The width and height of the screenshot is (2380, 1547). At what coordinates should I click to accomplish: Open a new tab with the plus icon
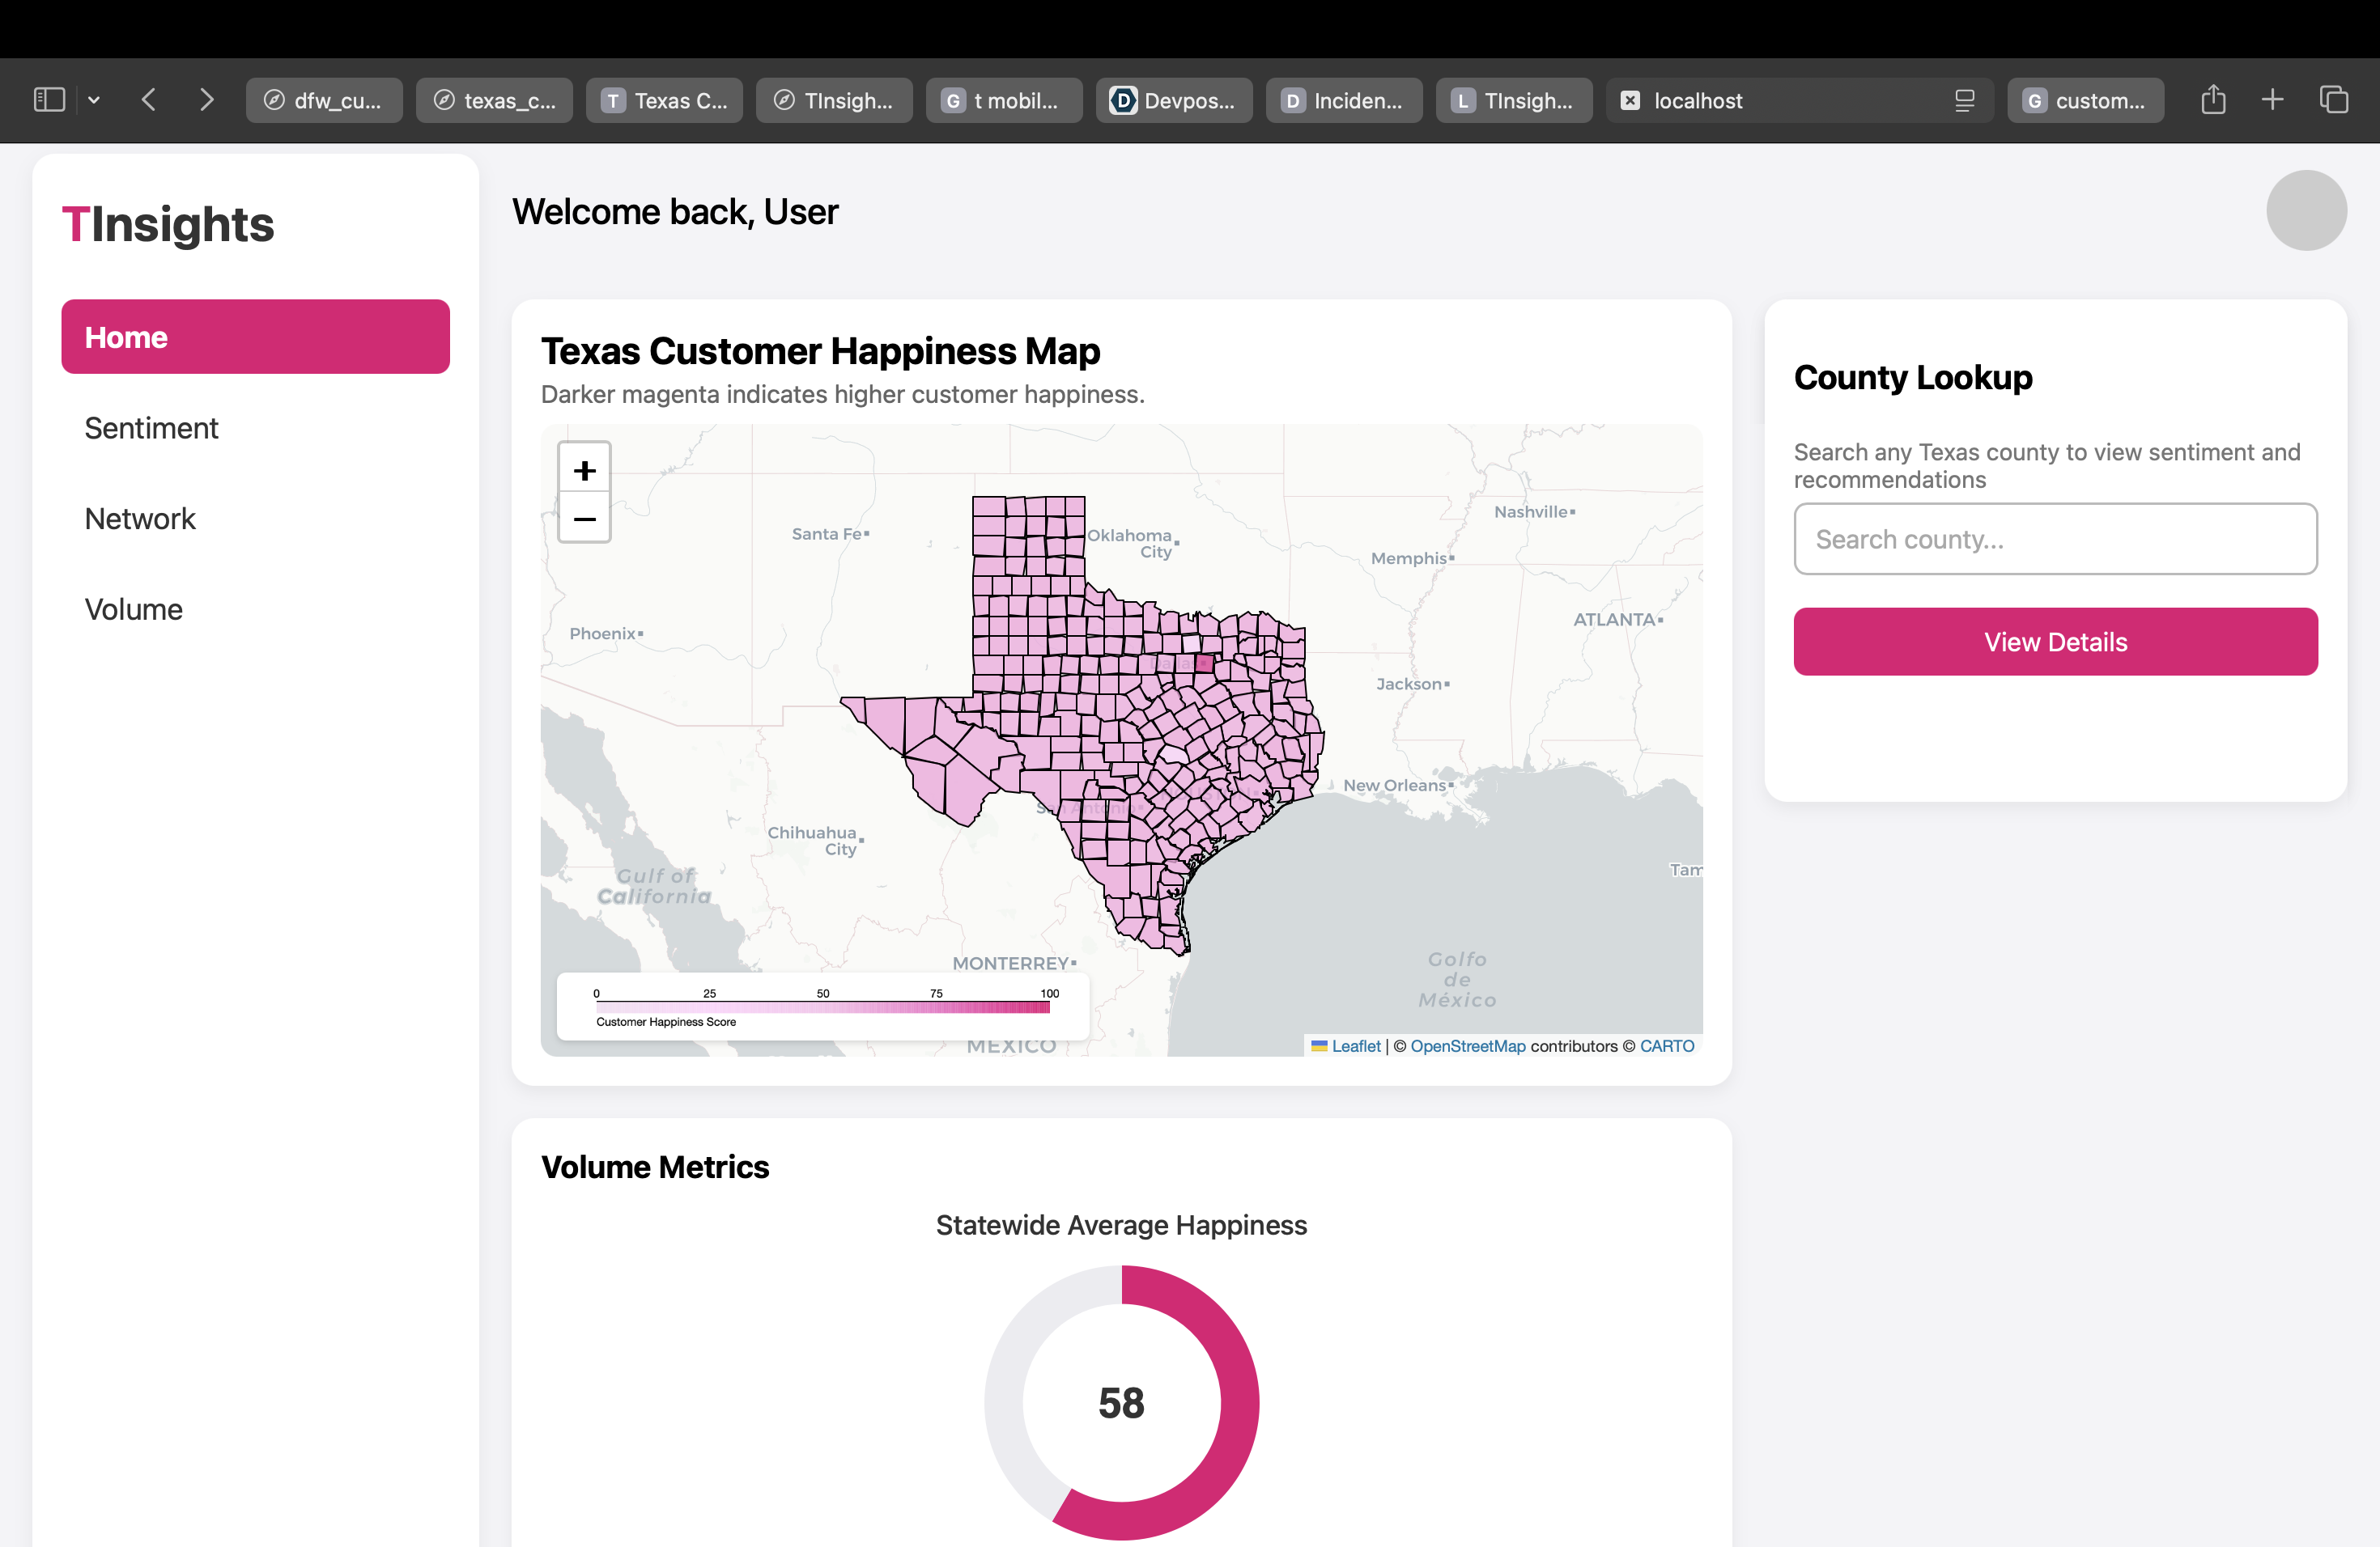(2272, 100)
